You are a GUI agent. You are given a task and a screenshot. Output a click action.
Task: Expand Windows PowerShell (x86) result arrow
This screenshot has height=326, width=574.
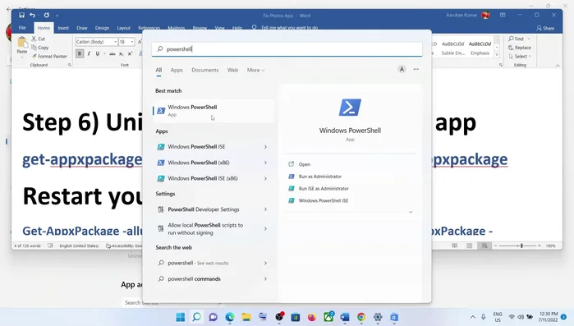[x=265, y=163]
